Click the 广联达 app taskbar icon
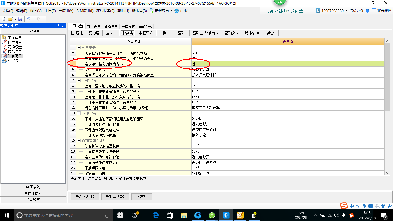Viewport: 393px width, 221px height. (x=226, y=215)
